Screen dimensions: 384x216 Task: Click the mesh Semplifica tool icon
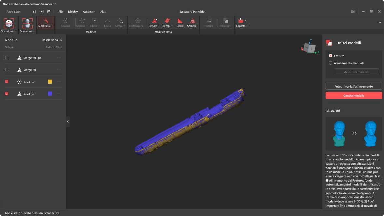click(x=193, y=21)
